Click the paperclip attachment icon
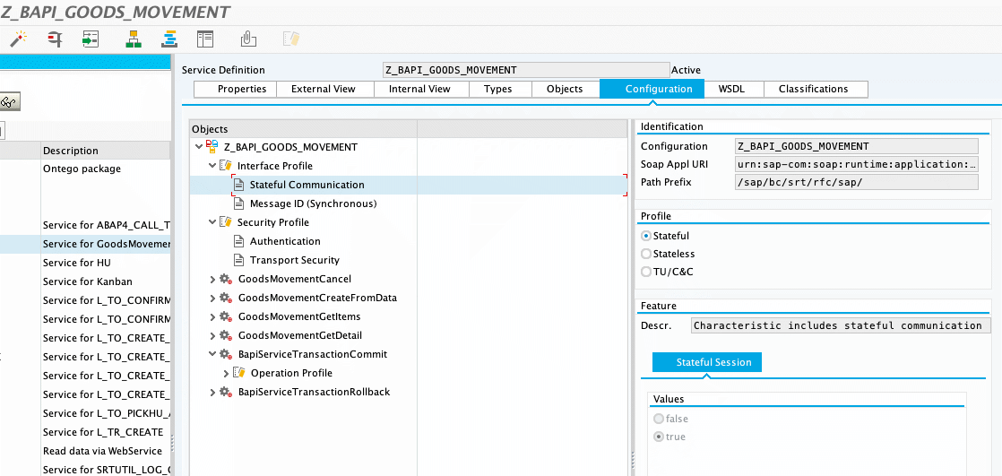This screenshot has width=1002, height=476. pos(249,39)
